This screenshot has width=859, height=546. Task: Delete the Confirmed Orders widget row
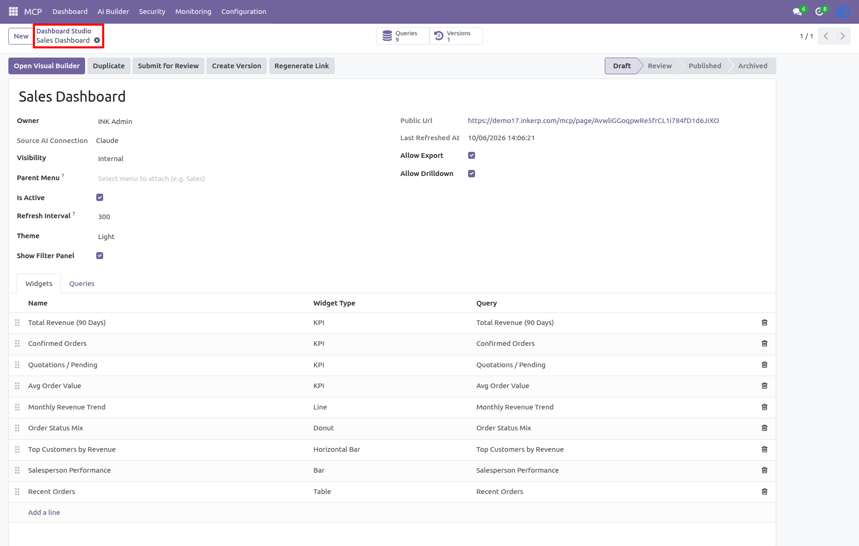tap(764, 344)
